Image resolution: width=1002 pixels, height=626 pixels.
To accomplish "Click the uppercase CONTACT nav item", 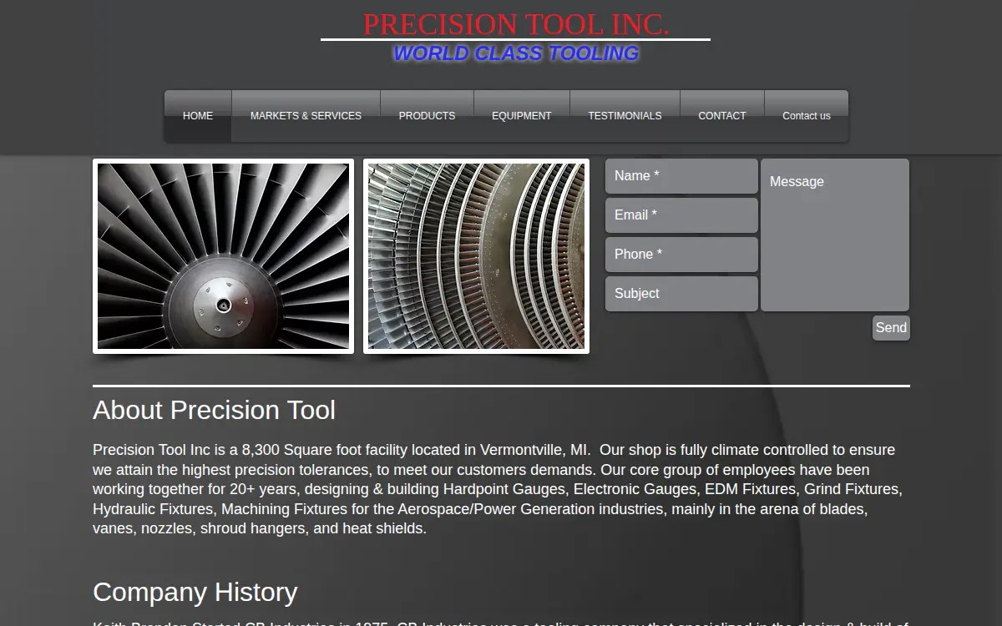I will pyautogui.click(x=722, y=116).
